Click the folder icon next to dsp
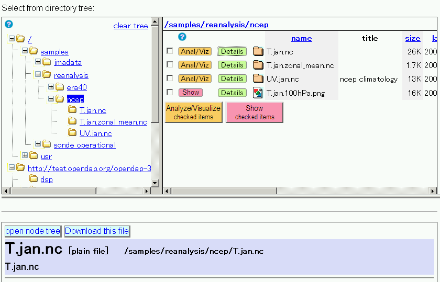Screen dimensions: 440x282 click(34, 179)
